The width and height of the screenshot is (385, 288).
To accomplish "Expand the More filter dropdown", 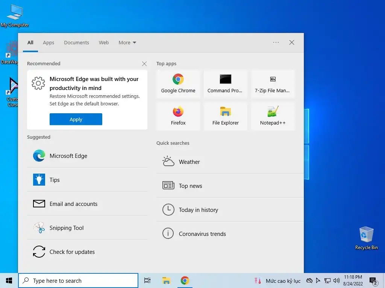I will pyautogui.click(x=127, y=43).
